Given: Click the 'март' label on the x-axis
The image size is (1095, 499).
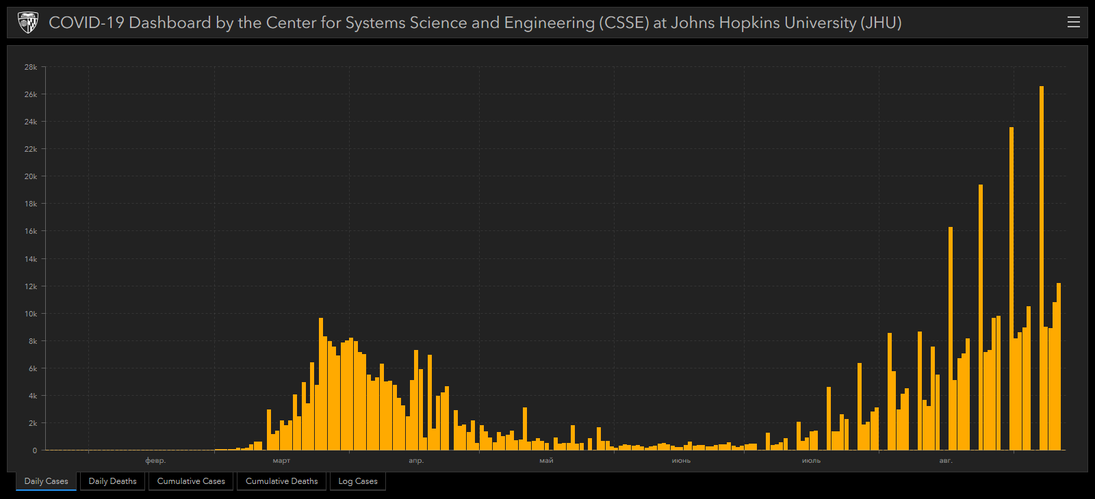Looking at the screenshot, I should [x=281, y=461].
